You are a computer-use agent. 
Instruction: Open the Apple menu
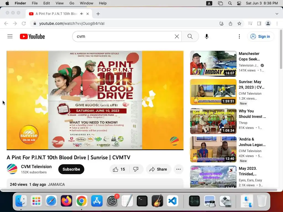tap(7, 3)
